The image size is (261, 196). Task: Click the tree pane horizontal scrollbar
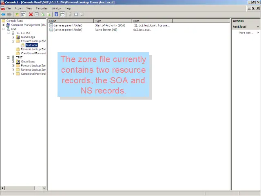[x=23, y=188]
